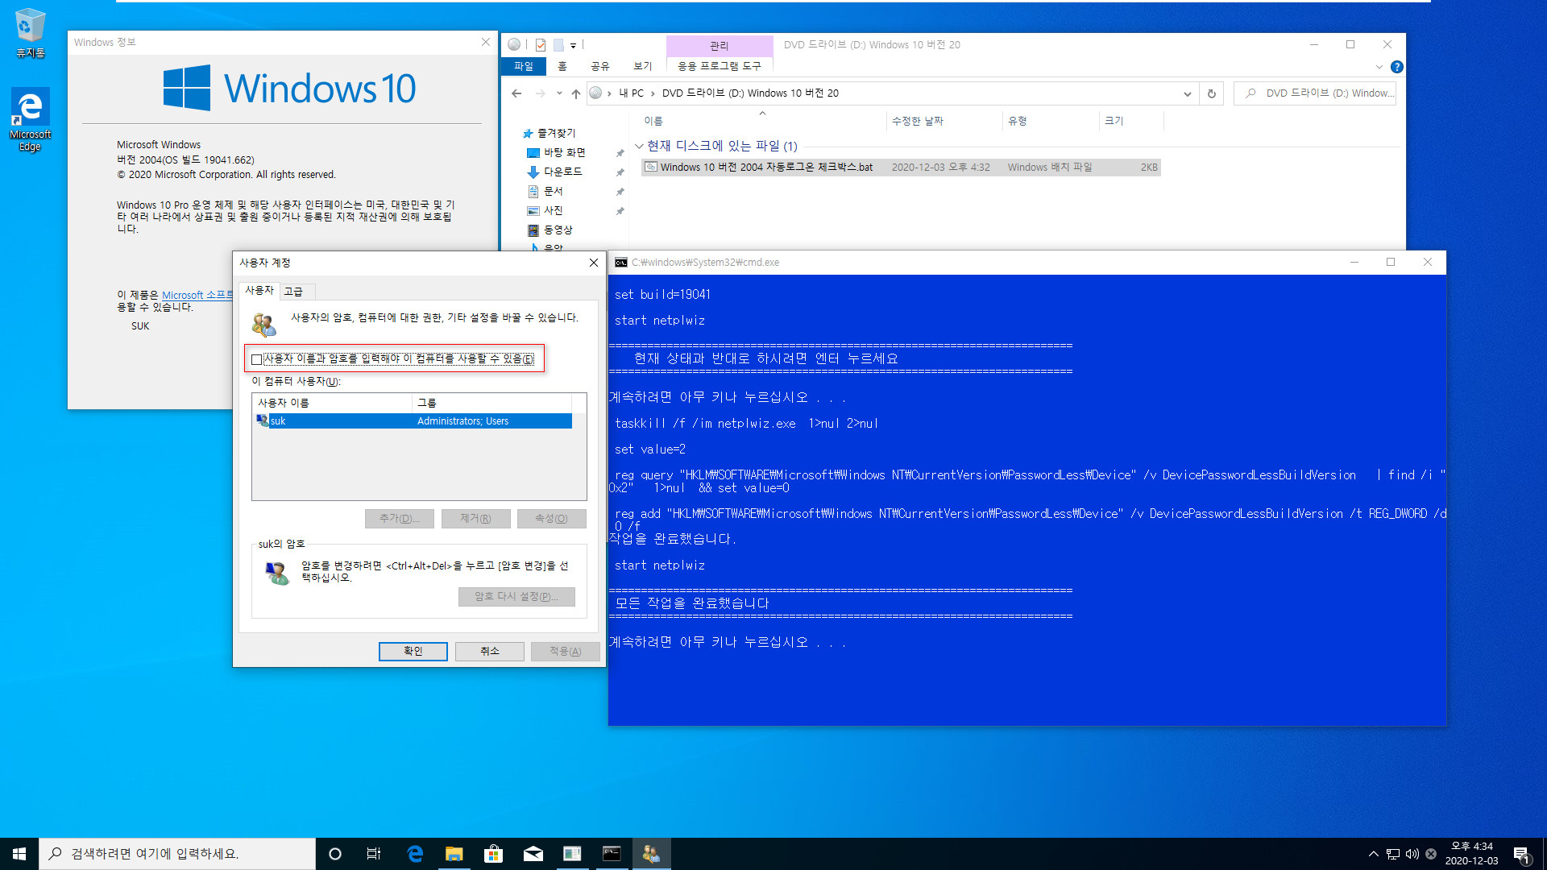Viewport: 1547px width, 870px height.
Task: Switch to the 홈 ribbon tab
Action: pyautogui.click(x=562, y=66)
